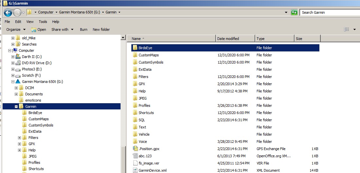Image resolution: width=360 pixels, height=173 pixels.
Task: Click the DVD RW Drive (D:) icon
Action: click(x=18, y=63)
